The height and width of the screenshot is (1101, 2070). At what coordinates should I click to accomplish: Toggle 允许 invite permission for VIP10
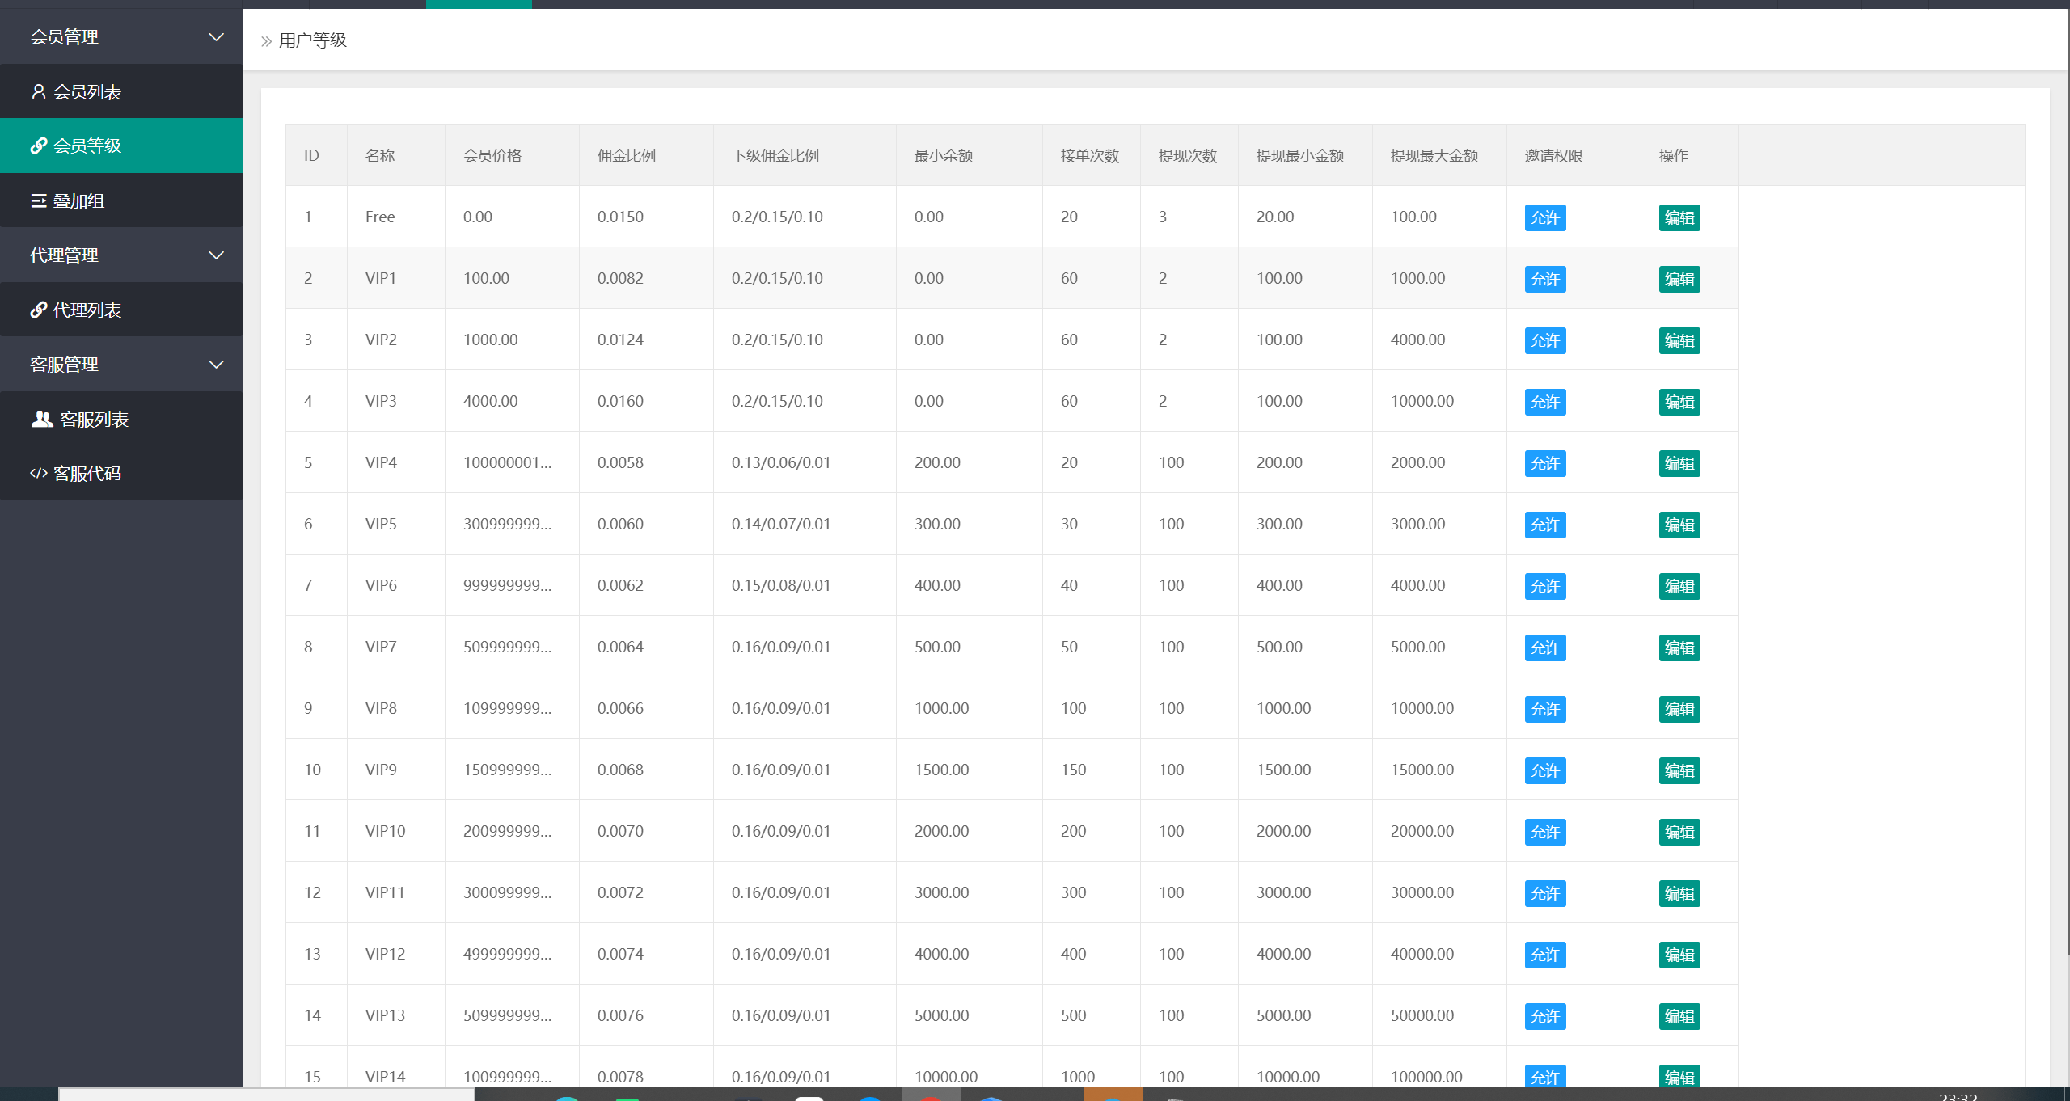click(x=1544, y=832)
